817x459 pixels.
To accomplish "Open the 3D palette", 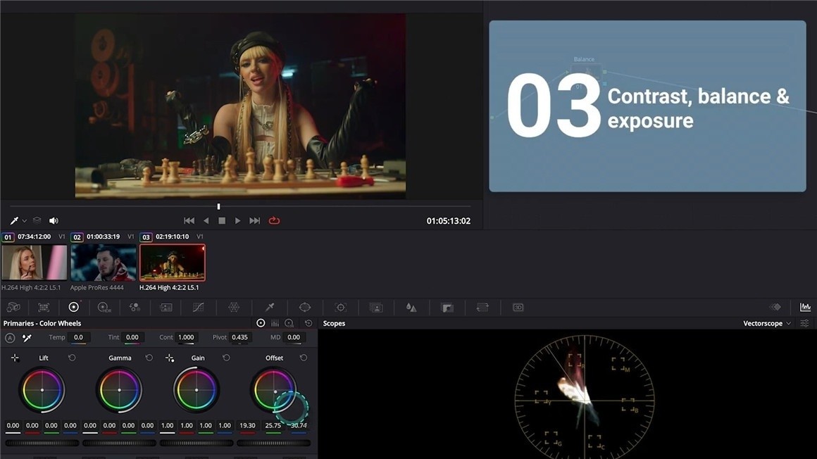I will pyautogui.click(x=518, y=308).
